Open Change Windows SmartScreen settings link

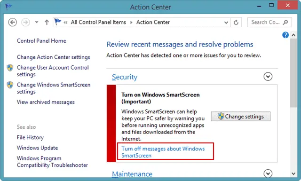click(54, 88)
